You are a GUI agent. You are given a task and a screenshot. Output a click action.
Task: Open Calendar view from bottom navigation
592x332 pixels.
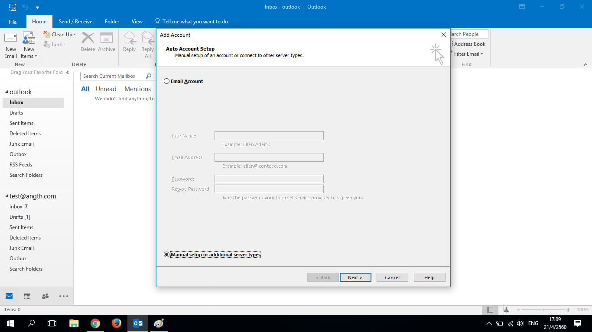[27, 296]
